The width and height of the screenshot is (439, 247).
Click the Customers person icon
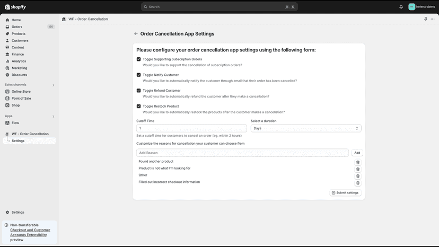[7, 41]
